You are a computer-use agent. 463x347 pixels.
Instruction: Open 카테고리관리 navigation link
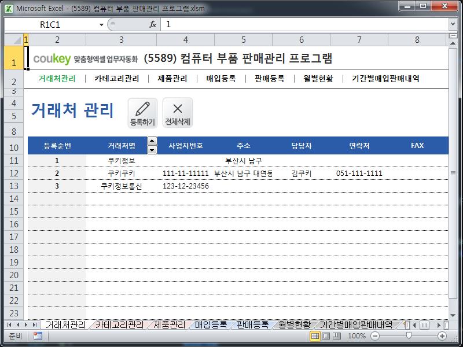(117, 79)
